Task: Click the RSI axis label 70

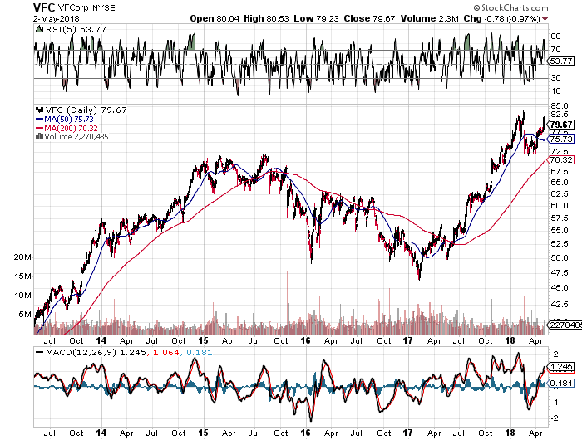Action: (555, 50)
